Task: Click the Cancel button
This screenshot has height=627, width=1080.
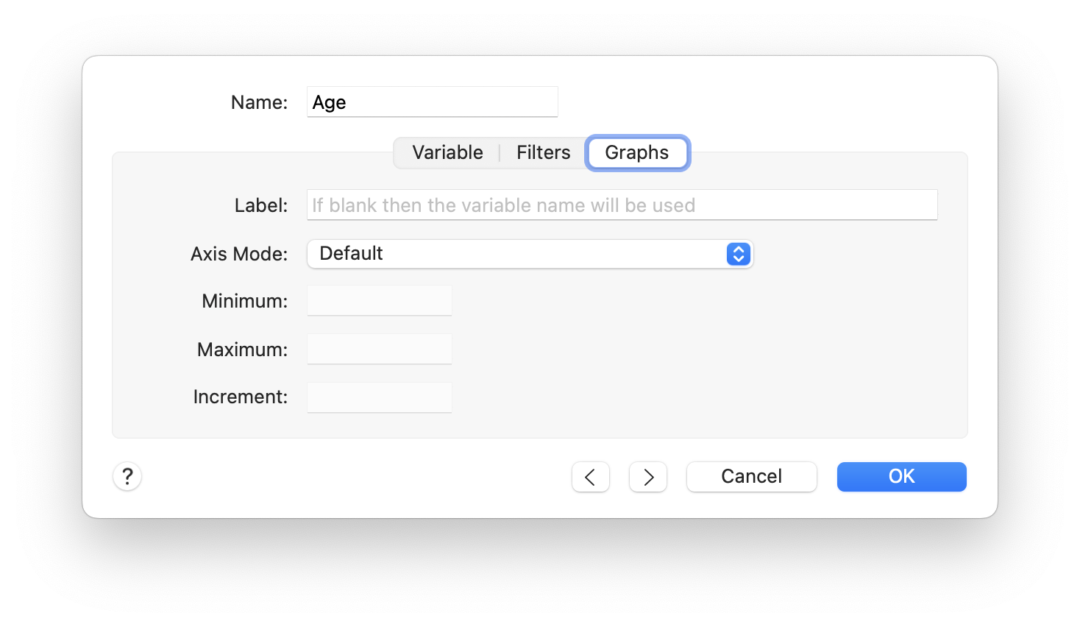Action: (x=751, y=476)
